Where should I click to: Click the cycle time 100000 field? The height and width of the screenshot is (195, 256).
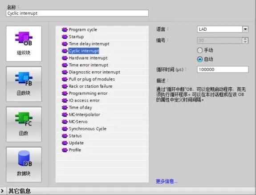(223, 69)
